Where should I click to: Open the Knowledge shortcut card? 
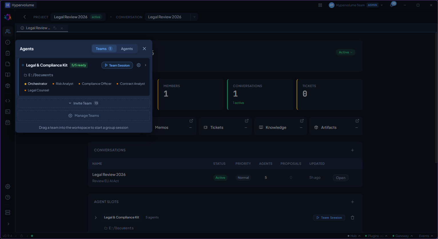click(280, 126)
